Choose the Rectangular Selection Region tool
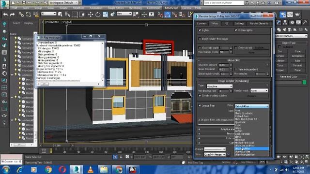Viewport: 310px width, 174px height. click(75, 14)
